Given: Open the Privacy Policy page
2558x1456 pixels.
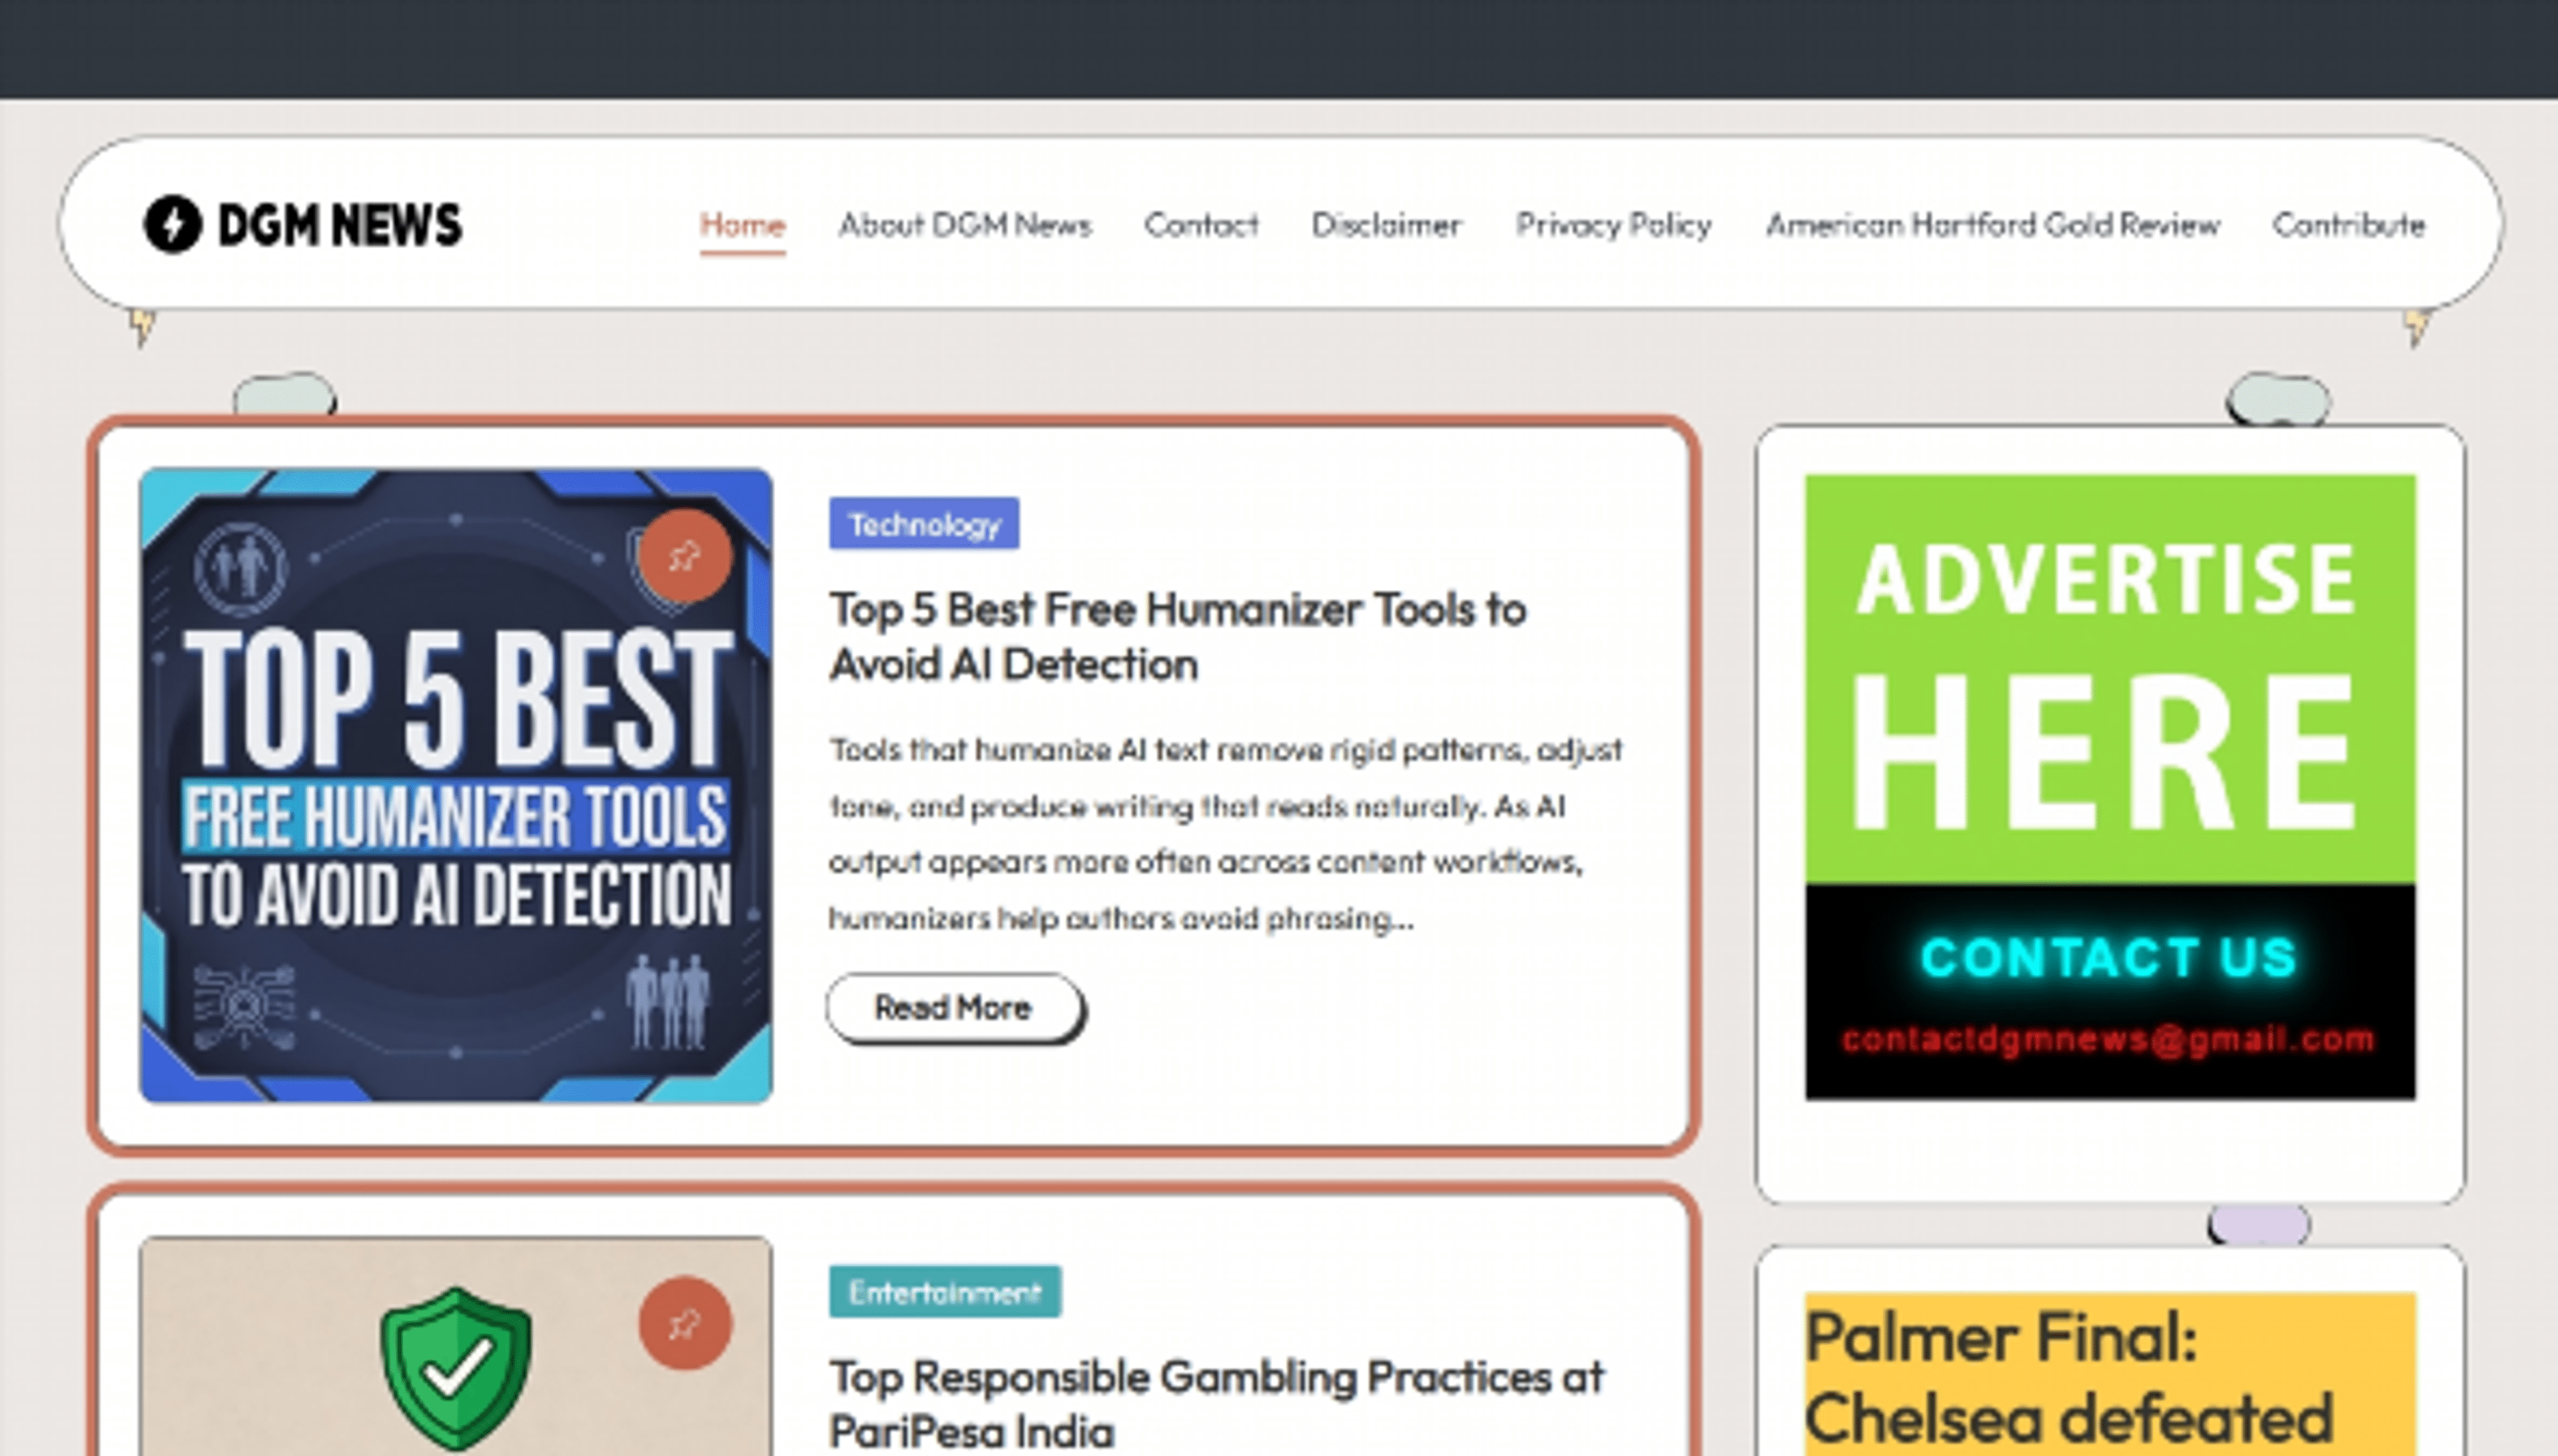Looking at the screenshot, I should click(x=1613, y=225).
